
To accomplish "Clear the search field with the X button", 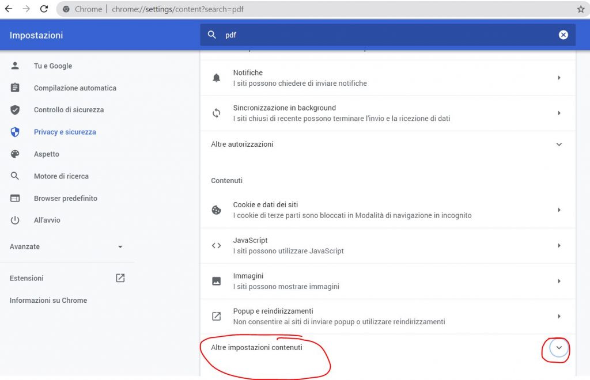I will [563, 35].
